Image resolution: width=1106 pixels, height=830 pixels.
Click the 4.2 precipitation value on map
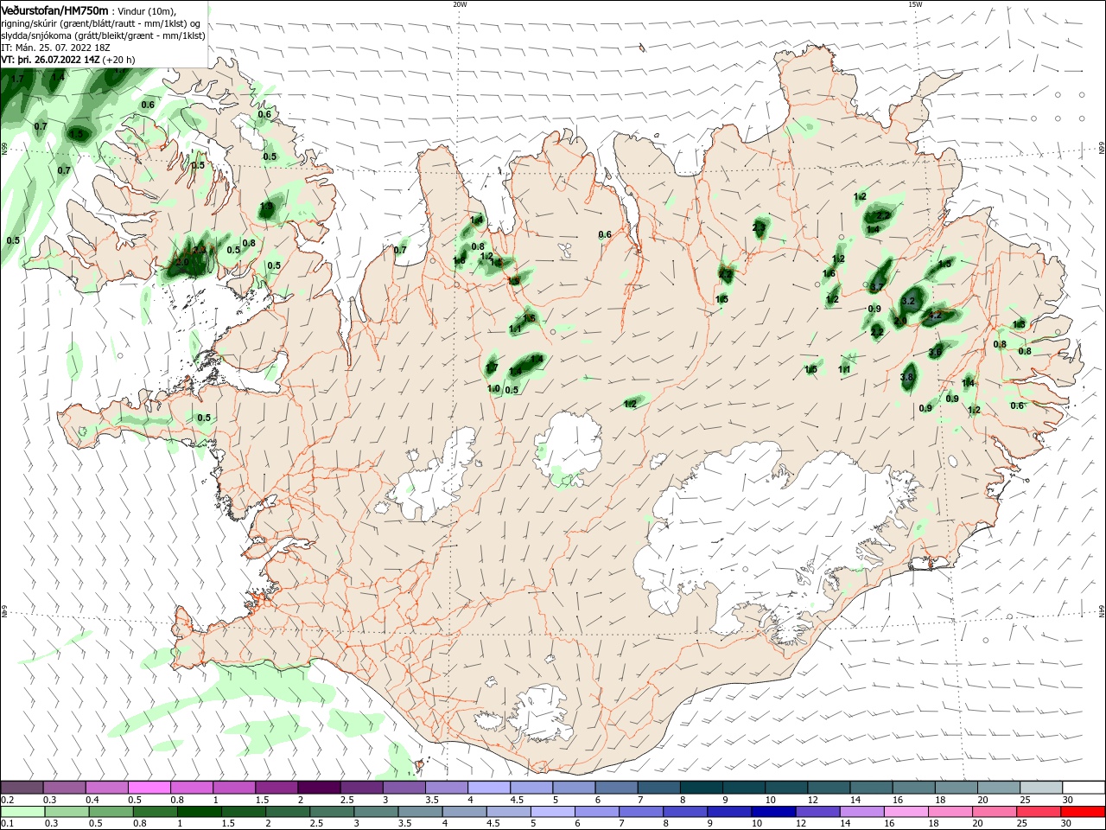935,316
